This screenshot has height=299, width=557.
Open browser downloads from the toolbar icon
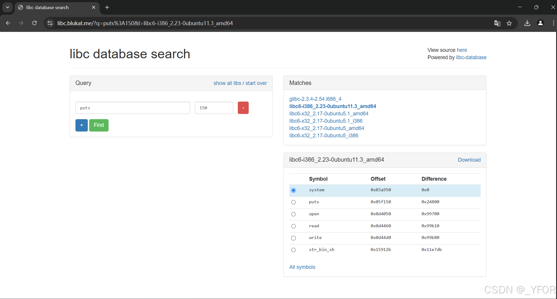click(x=527, y=23)
